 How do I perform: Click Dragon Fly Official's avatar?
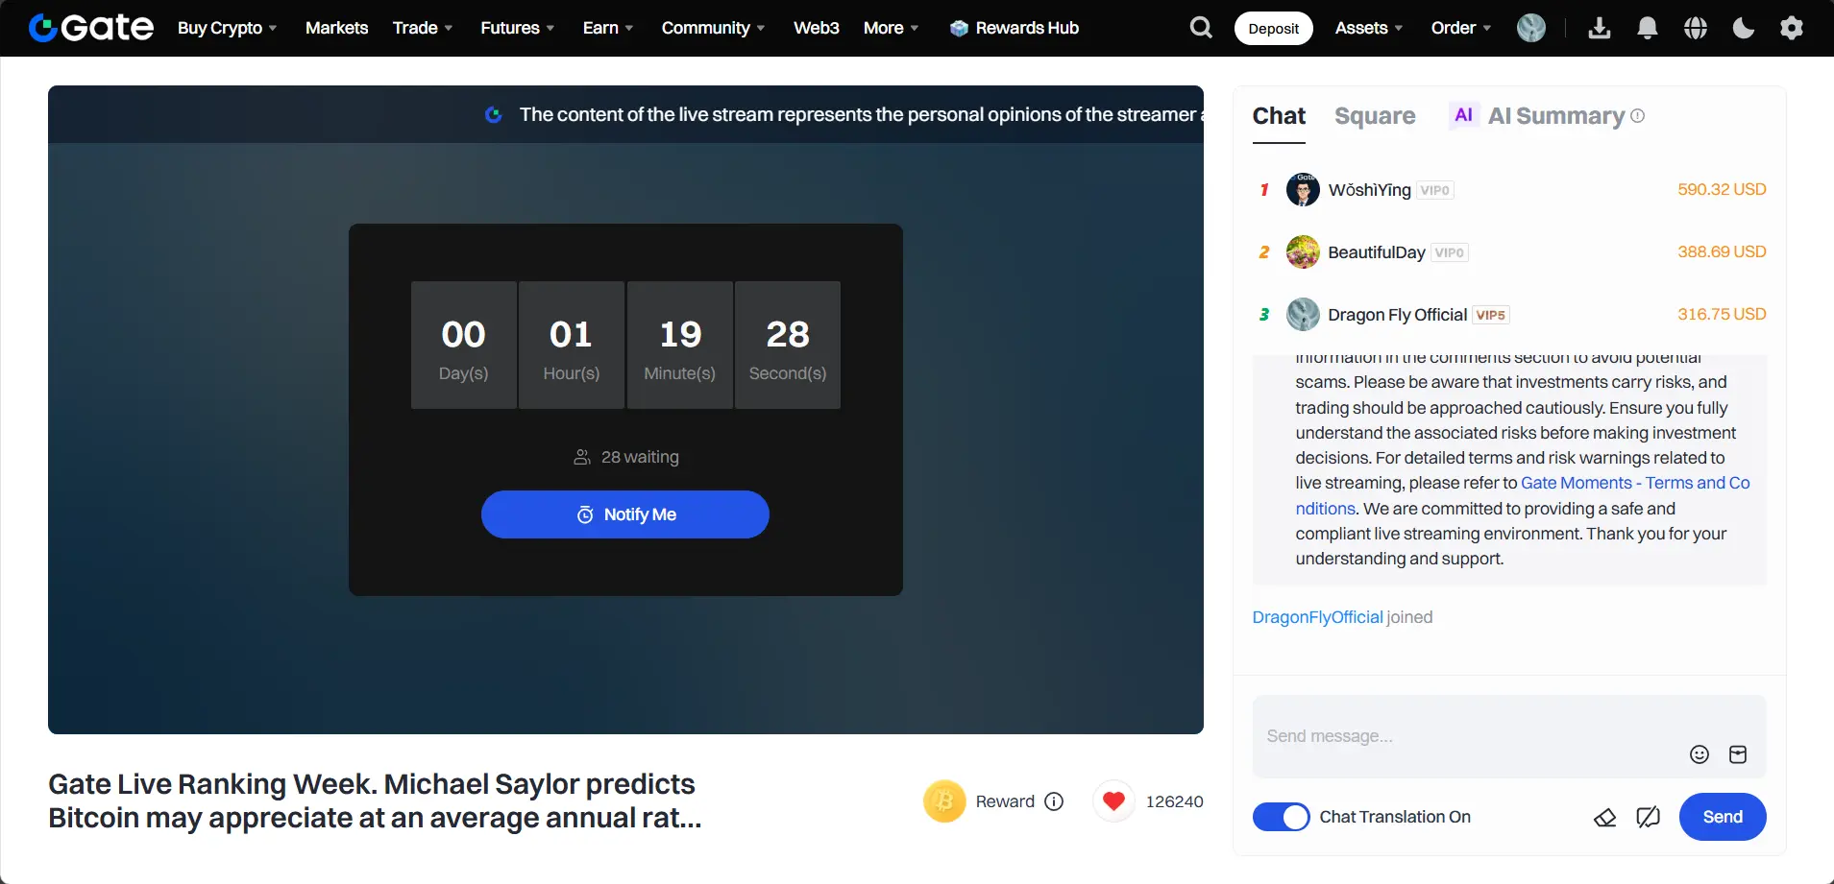1303,314
